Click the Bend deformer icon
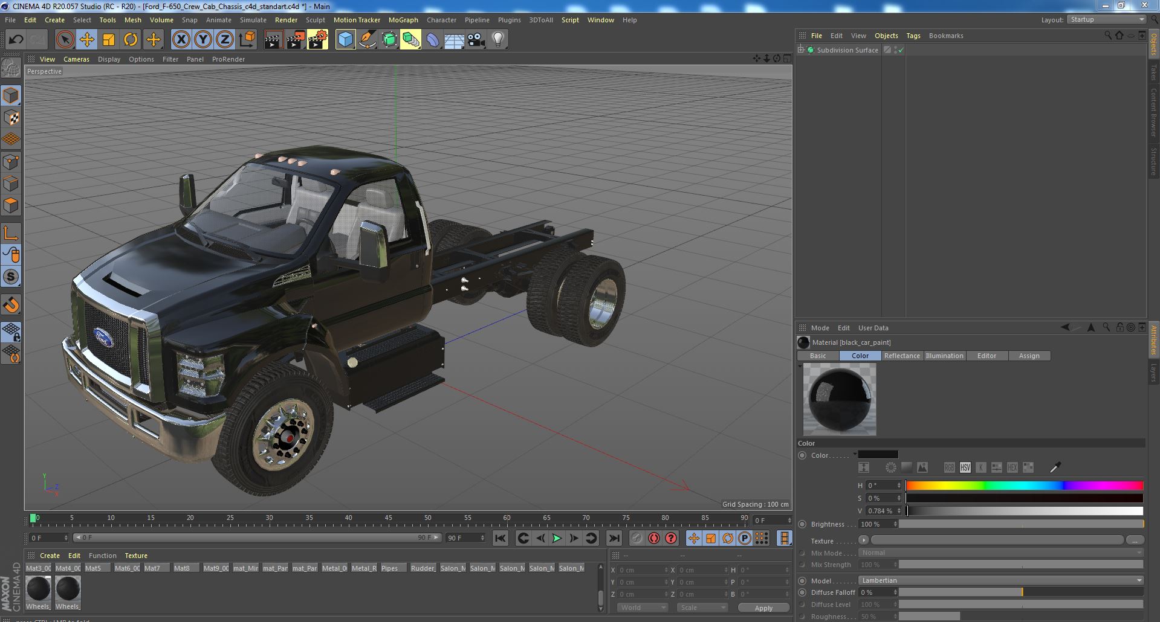The width and height of the screenshot is (1160, 622). click(433, 40)
